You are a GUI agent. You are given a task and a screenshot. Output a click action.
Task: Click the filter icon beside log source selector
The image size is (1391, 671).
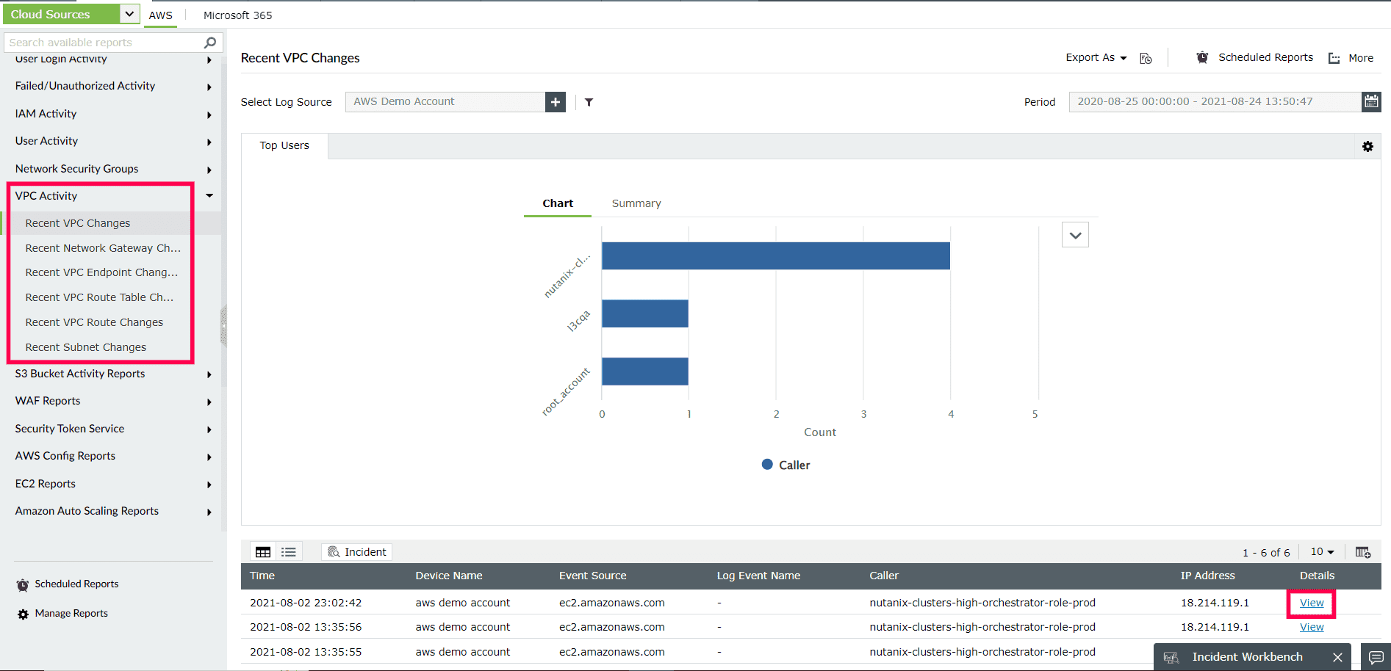(588, 102)
